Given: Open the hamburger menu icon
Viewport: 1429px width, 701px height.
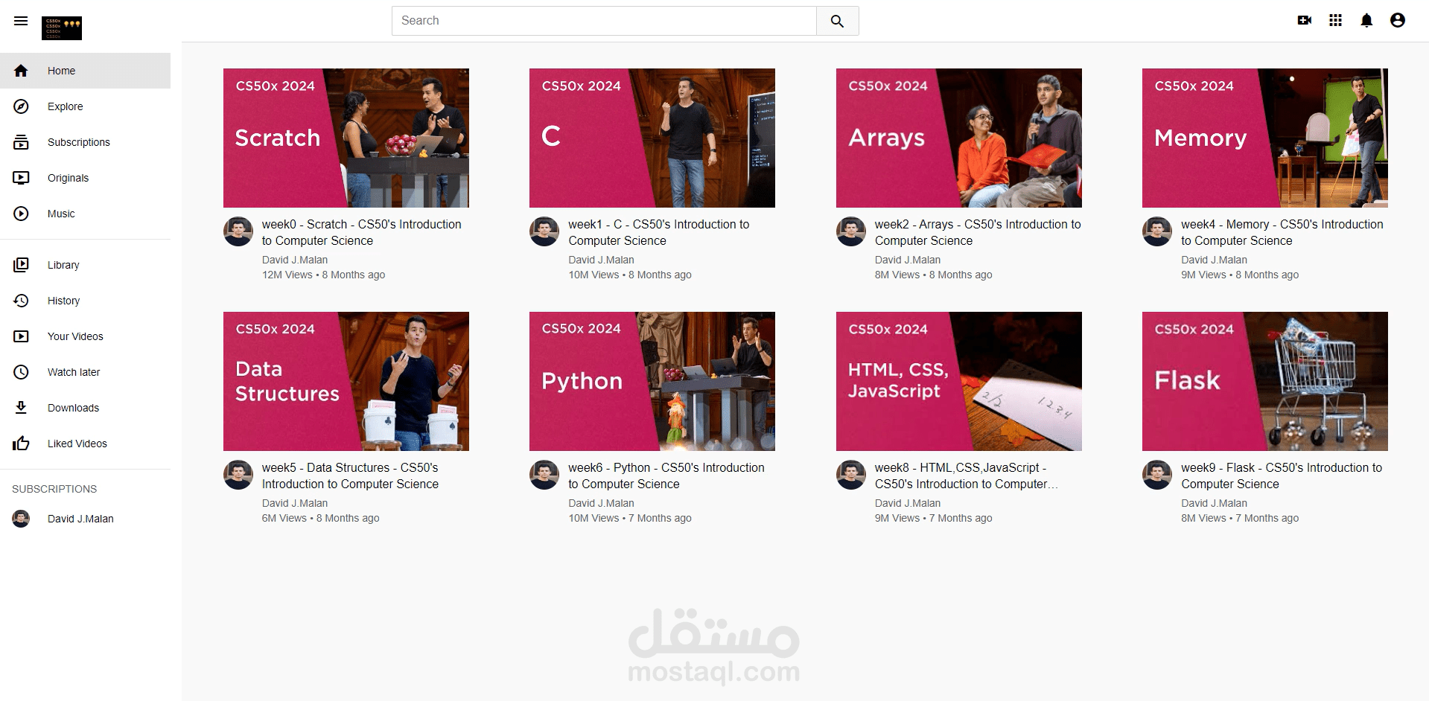Looking at the screenshot, I should [x=21, y=21].
